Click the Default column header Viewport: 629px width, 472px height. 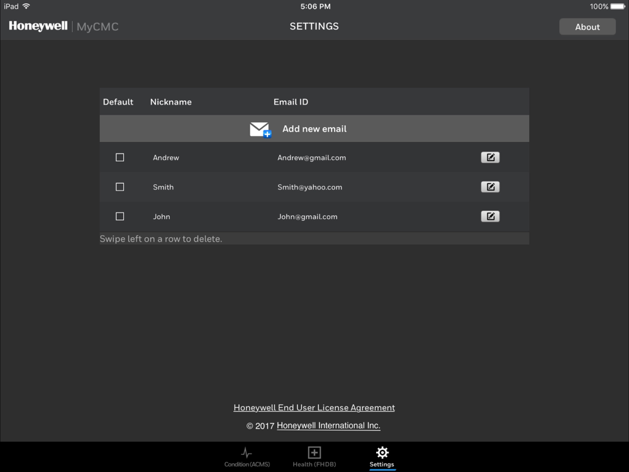point(118,102)
